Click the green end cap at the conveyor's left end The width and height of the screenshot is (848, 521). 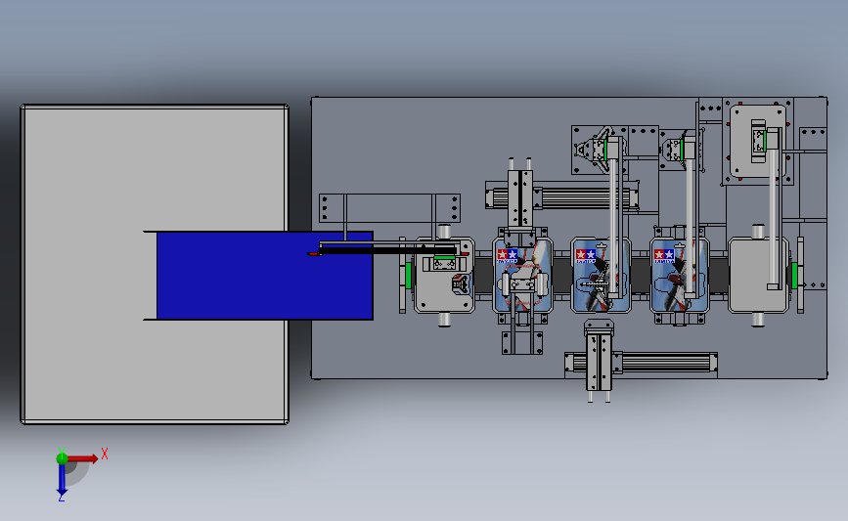(x=408, y=275)
